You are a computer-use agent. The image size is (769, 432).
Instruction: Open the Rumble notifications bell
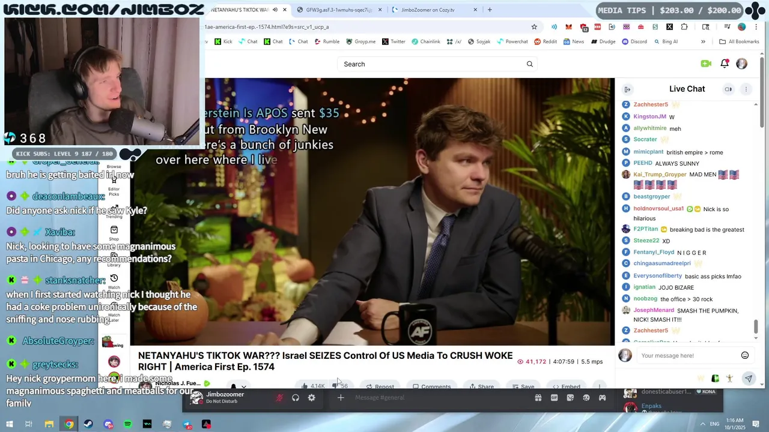tap(725, 64)
